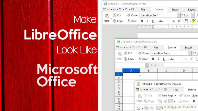The image size is (198, 111).
Task: Click the Save icon in Impress toolbar
Action: click(x=147, y=89)
